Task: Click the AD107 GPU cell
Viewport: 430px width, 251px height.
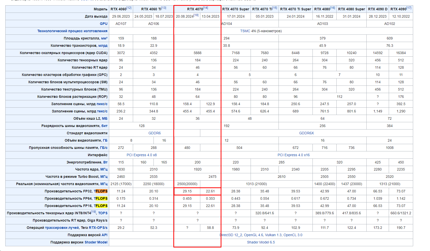Action: coord(121,24)
